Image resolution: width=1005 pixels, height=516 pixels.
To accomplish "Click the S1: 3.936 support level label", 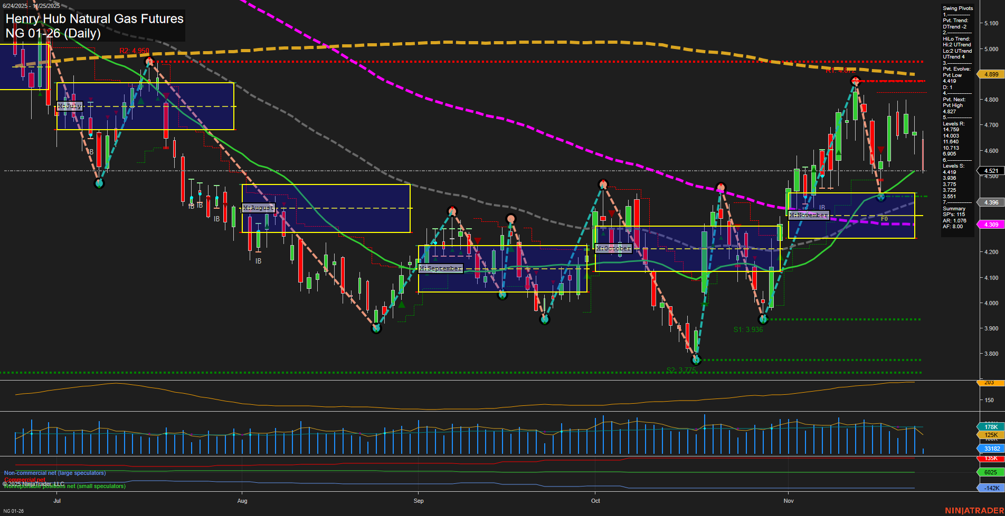I will (747, 330).
